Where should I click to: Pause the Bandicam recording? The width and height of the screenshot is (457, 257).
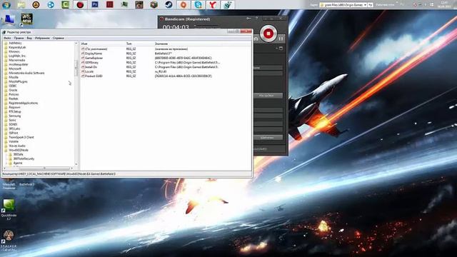[281, 38]
